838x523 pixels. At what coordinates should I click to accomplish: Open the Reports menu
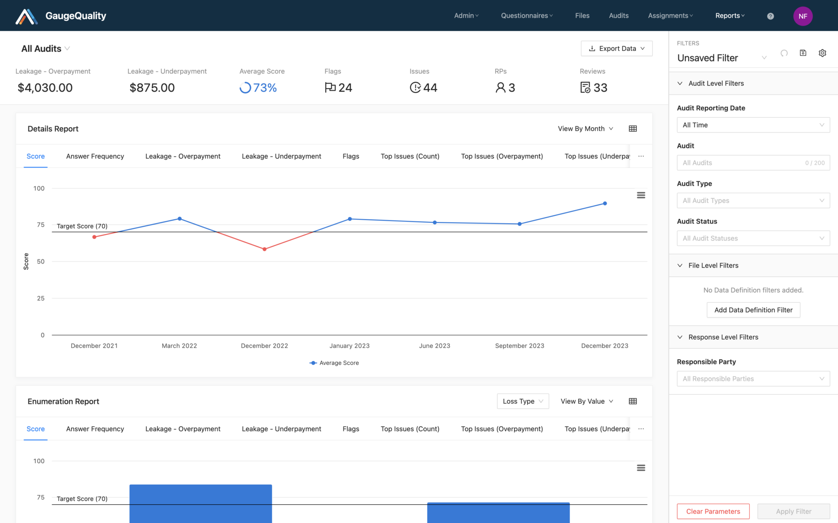730,16
